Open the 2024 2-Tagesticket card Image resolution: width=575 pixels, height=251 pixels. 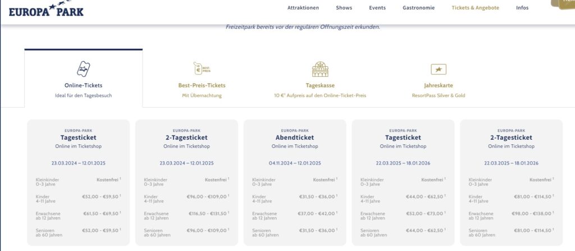(186, 138)
